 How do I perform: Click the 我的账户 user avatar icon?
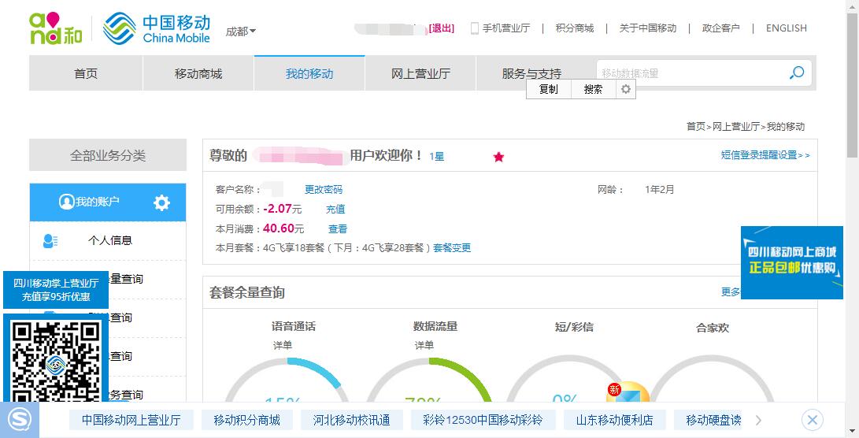[x=67, y=202]
